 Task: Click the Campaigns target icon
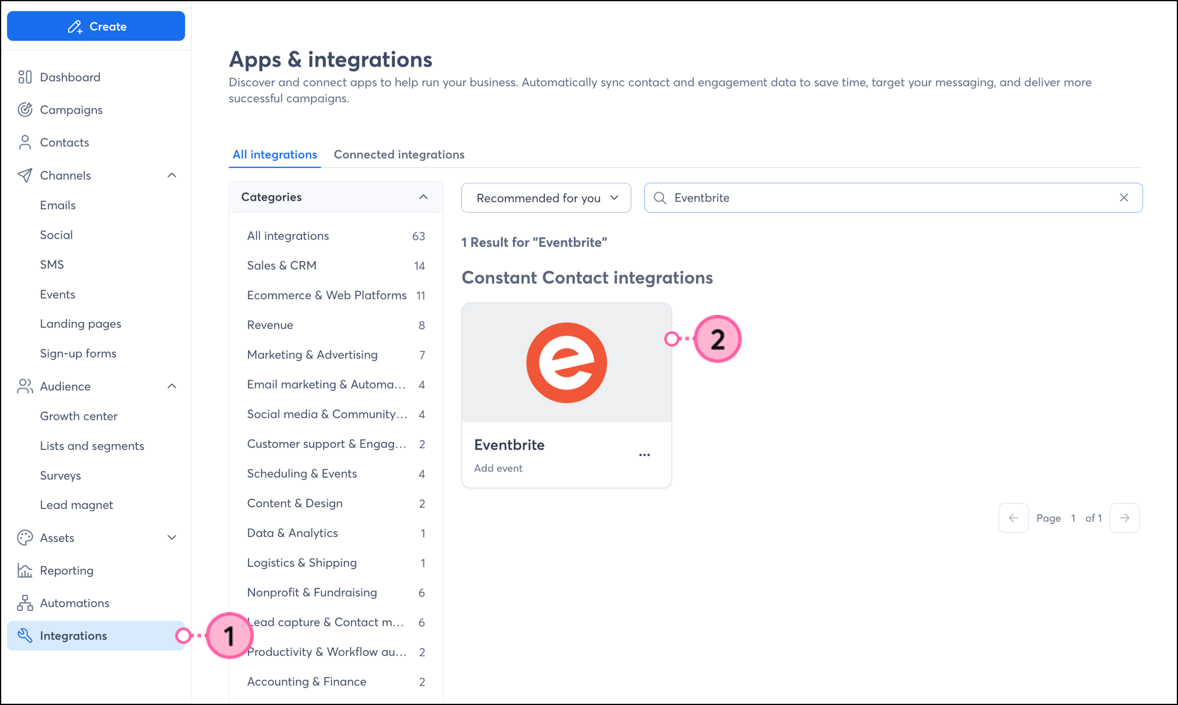25,110
